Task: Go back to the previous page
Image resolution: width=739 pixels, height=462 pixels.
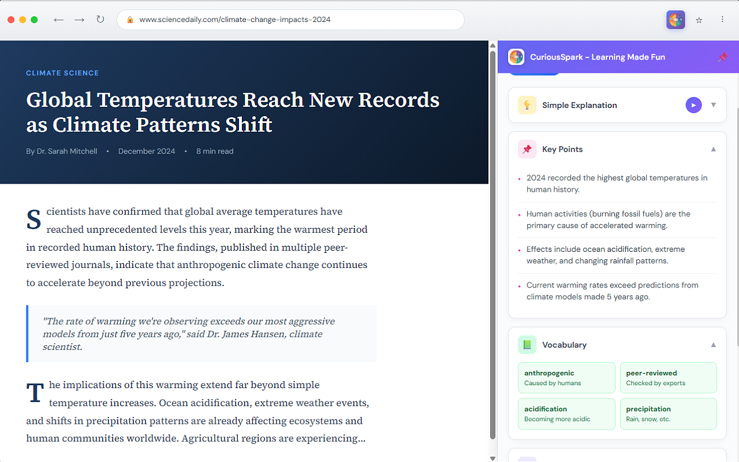Action: (x=58, y=19)
